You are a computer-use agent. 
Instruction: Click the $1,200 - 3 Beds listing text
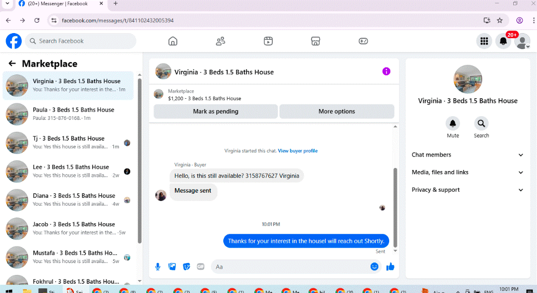click(205, 99)
